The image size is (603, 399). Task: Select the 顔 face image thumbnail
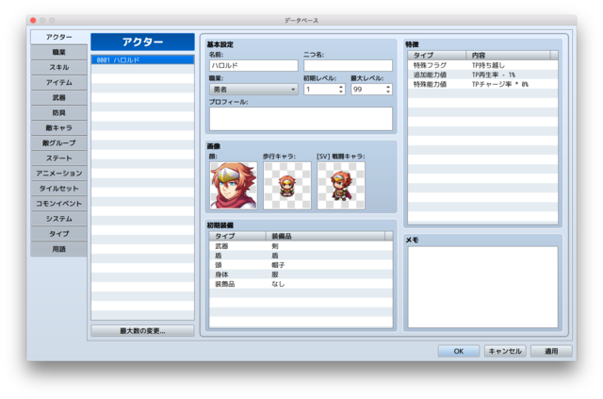tap(234, 186)
